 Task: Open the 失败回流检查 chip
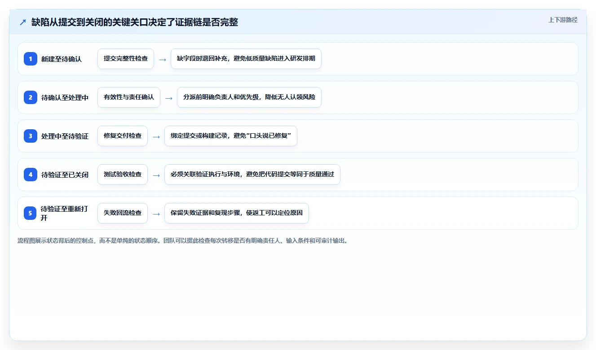[123, 213]
